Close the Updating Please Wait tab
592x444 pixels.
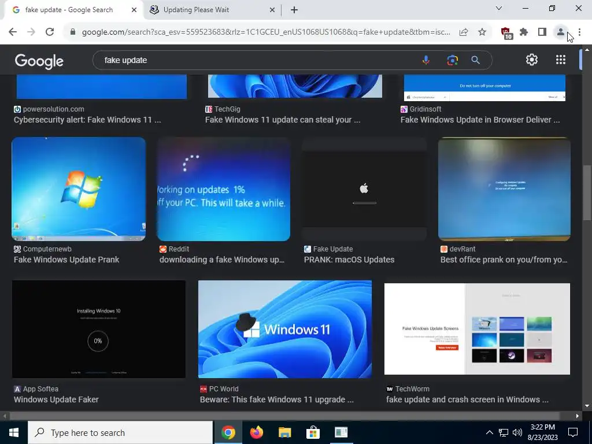(x=272, y=10)
